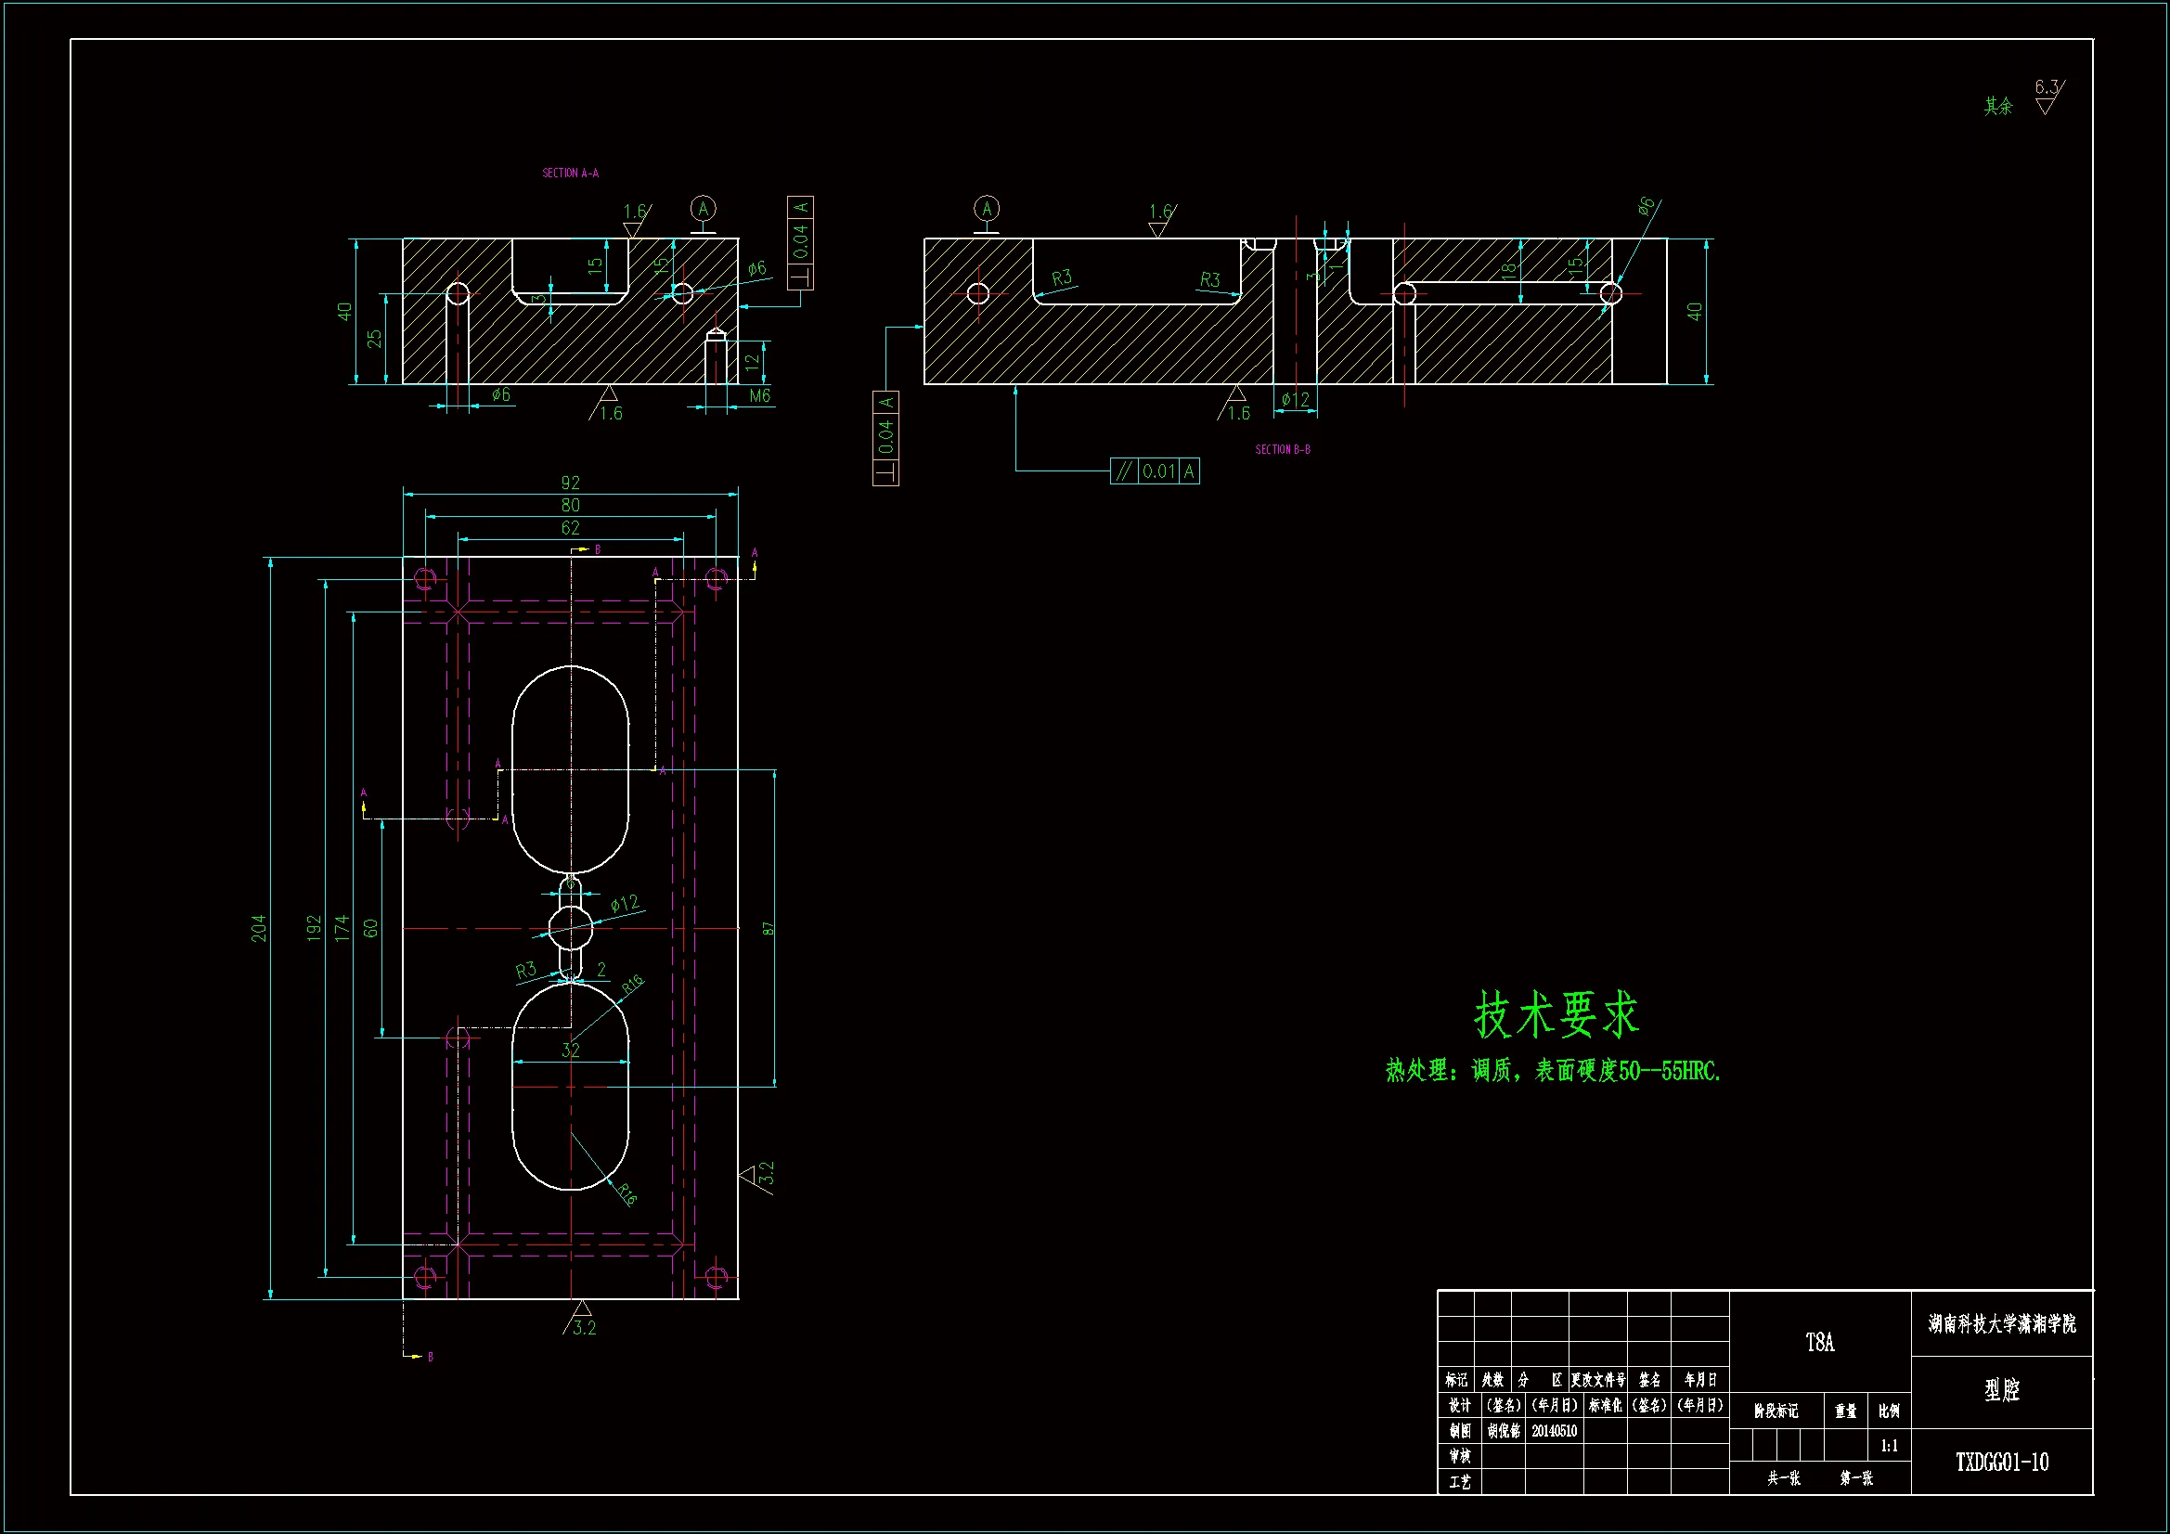Click the 6.3 roughness symbol beside 其余
This screenshot has height=1534, width=2170.
point(2047,97)
